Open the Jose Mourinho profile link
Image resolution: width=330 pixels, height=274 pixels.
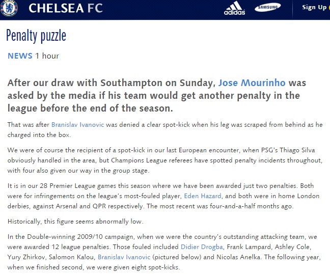(x=252, y=83)
